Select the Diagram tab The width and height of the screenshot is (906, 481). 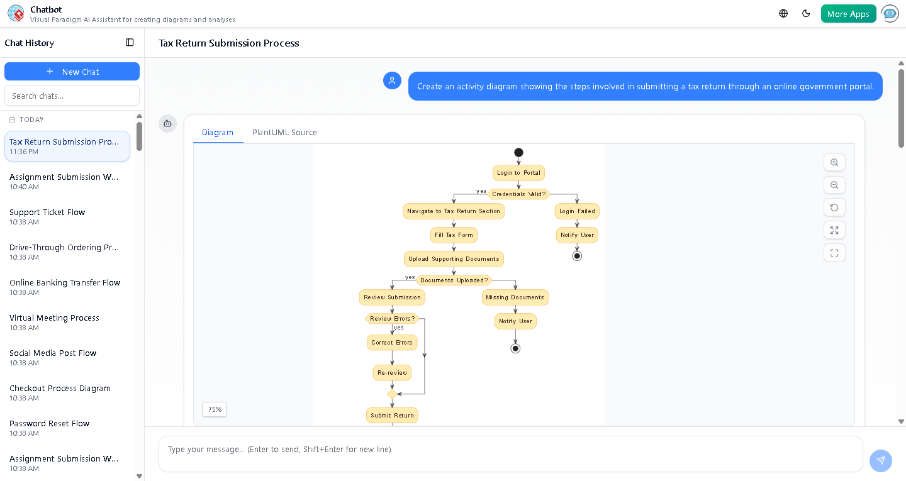pos(218,132)
